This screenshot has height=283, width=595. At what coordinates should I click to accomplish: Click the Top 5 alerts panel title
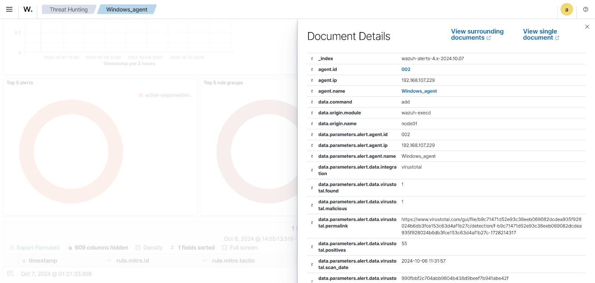tap(20, 83)
